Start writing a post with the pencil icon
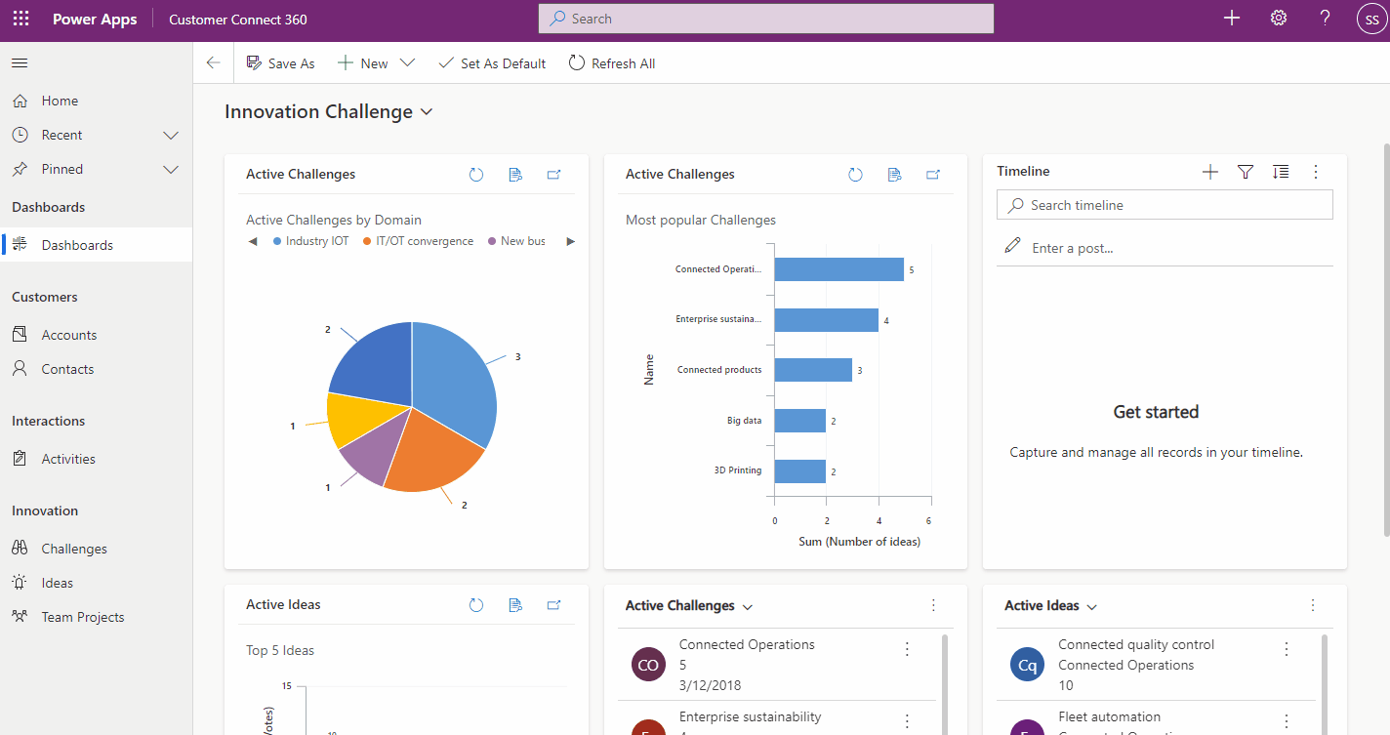The height and width of the screenshot is (735, 1390). click(x=1012, y=246)
